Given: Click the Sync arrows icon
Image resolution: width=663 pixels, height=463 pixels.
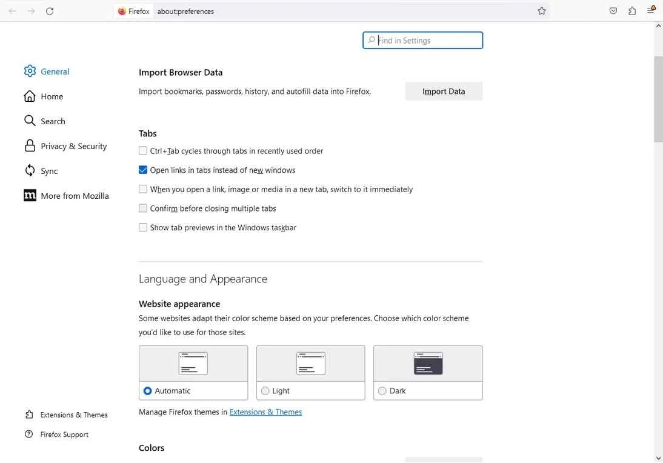Looking at the screenshot, I should [30, 170].
